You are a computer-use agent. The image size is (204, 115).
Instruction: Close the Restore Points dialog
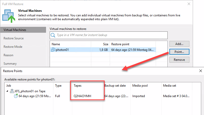pos(201,71)
